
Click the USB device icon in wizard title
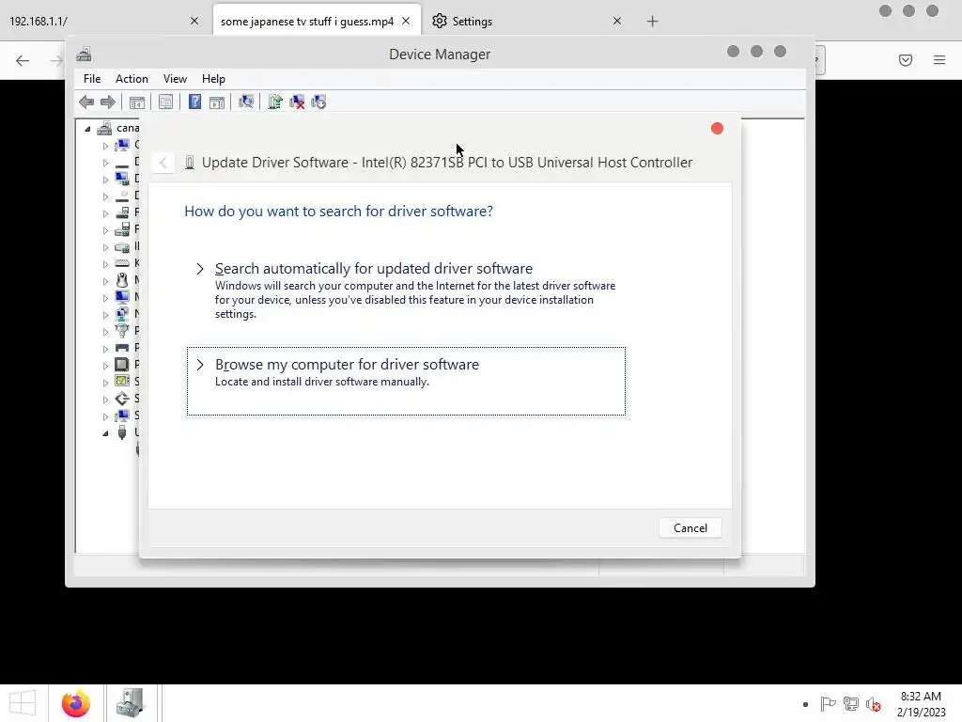(190, 162)
